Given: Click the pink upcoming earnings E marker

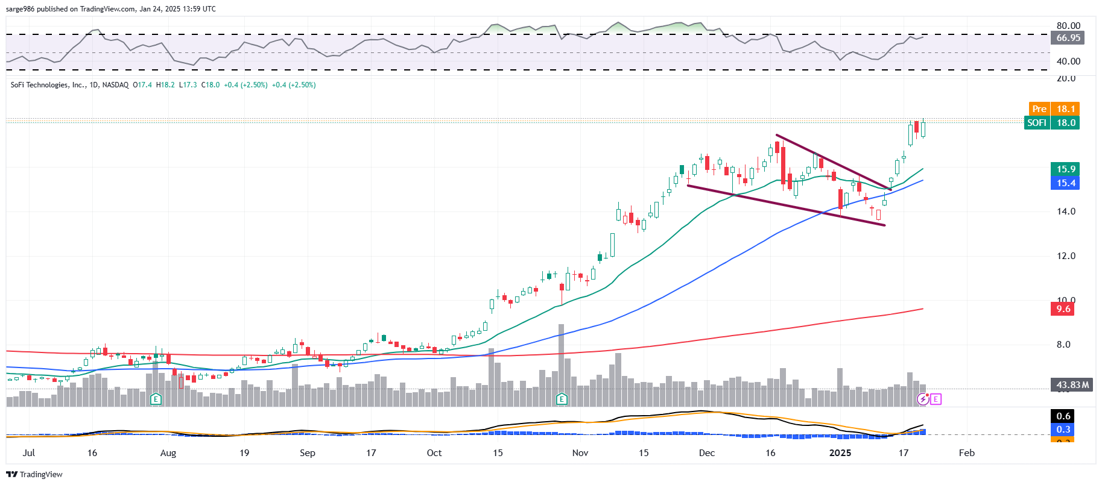Looking at the screenshot, I should 936,399.
